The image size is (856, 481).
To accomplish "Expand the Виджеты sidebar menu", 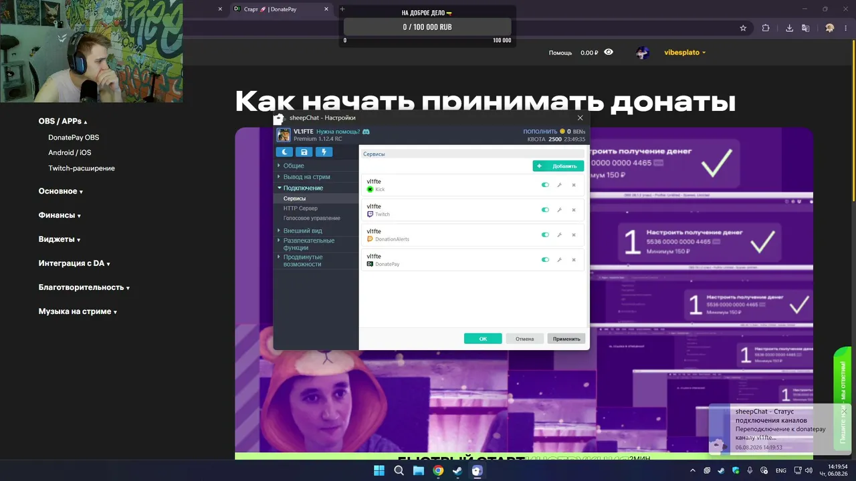I will pyautogui.click(x=59, y=239).
